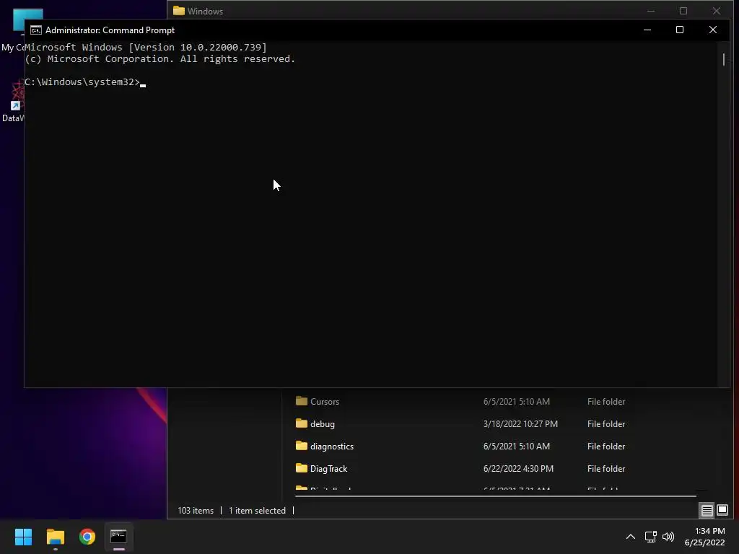739x554 pixels.
Task: Click the DiagTrack folder icon
Action: [301, 467]
